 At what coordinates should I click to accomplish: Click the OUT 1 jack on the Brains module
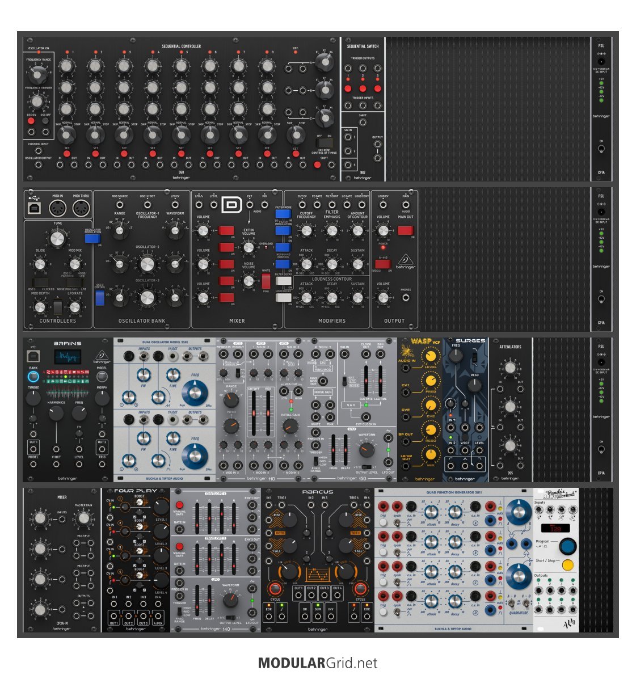coord(33,449)
